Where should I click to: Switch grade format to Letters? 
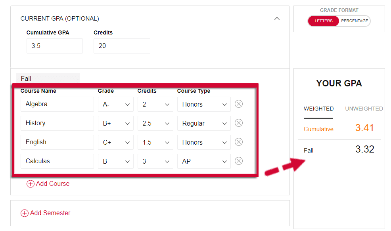click(x=324, y=21)
